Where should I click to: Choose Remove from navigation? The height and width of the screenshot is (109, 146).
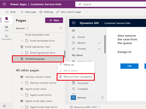click(76, 77)
